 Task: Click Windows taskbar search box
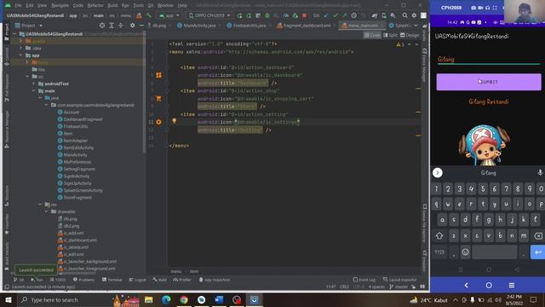pos(65,299)
